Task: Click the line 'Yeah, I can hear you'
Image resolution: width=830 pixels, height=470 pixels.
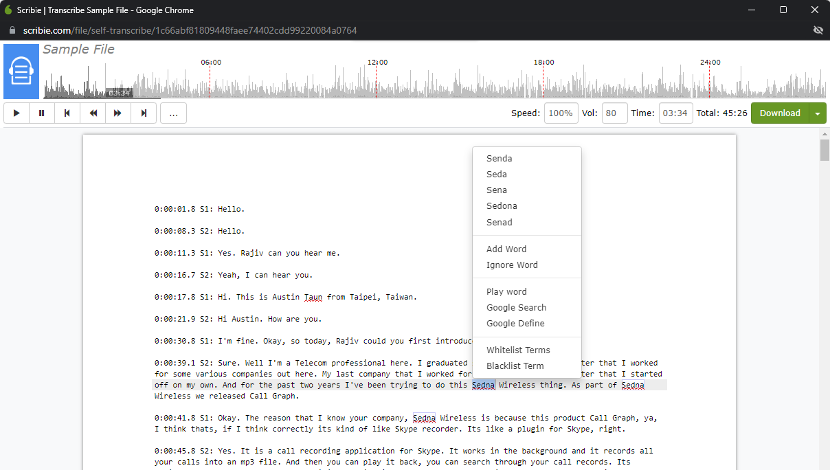Action: pos(265,276)
